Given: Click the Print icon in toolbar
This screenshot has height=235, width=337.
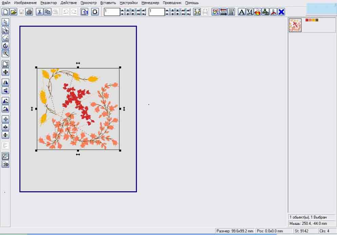Looking at the screenshot, I should 29,12.
